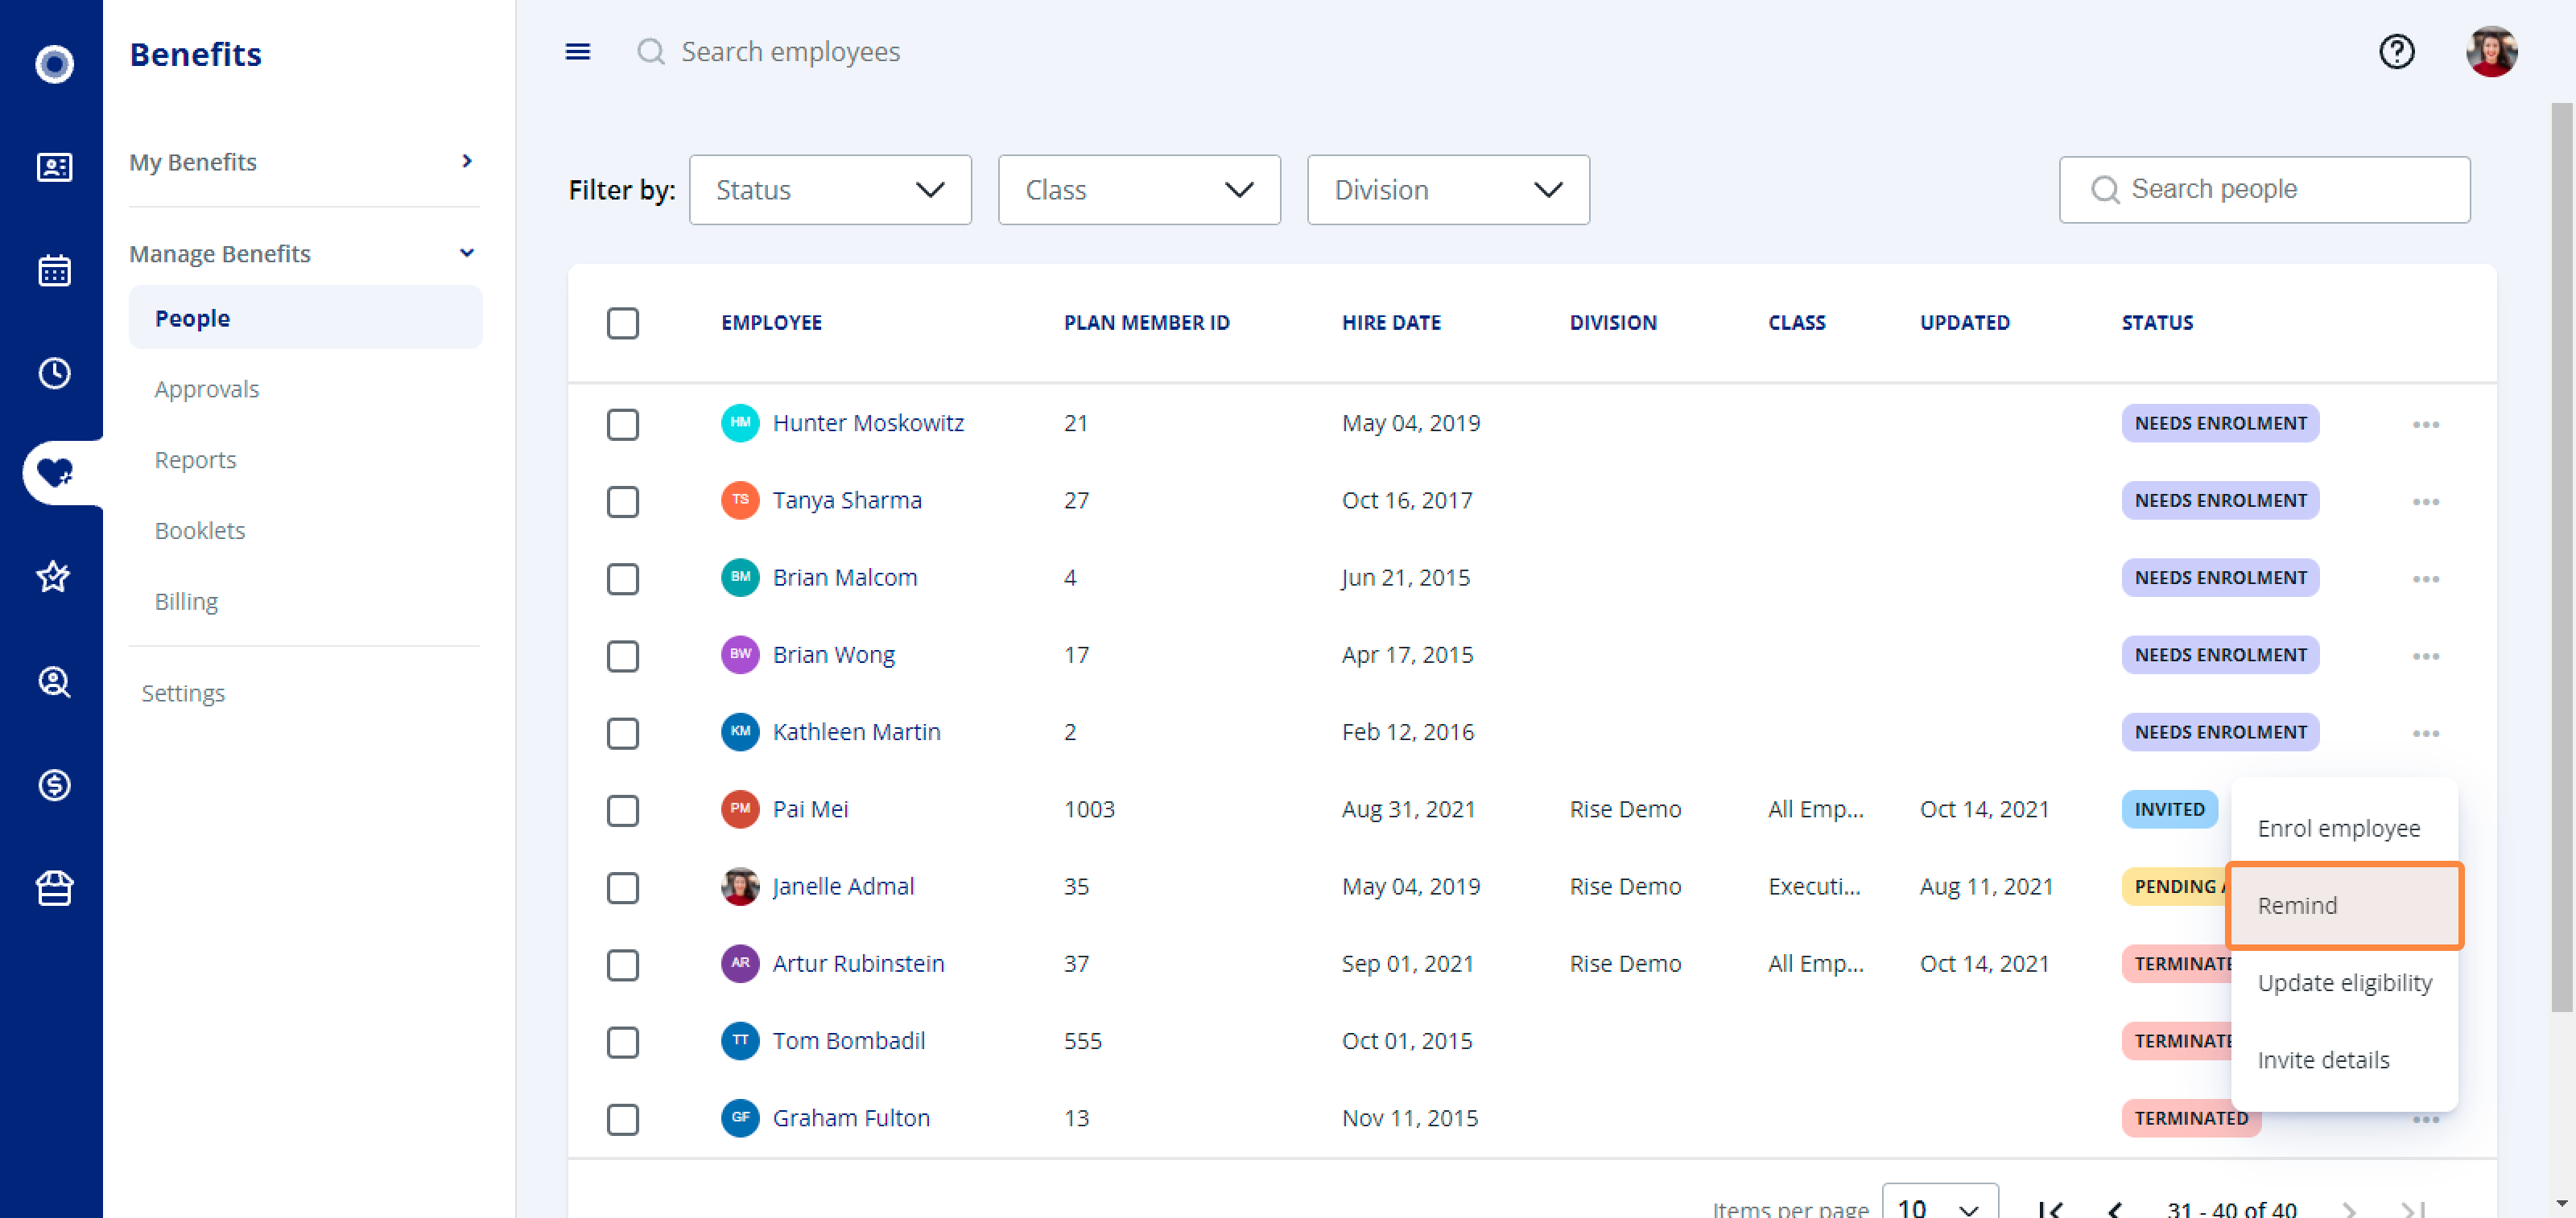Check the box for Pai Mei

622,810
